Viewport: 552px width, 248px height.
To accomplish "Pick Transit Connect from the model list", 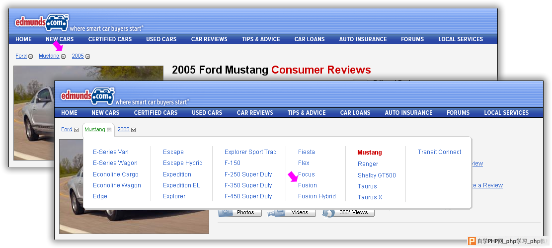I will pos(439,152).
